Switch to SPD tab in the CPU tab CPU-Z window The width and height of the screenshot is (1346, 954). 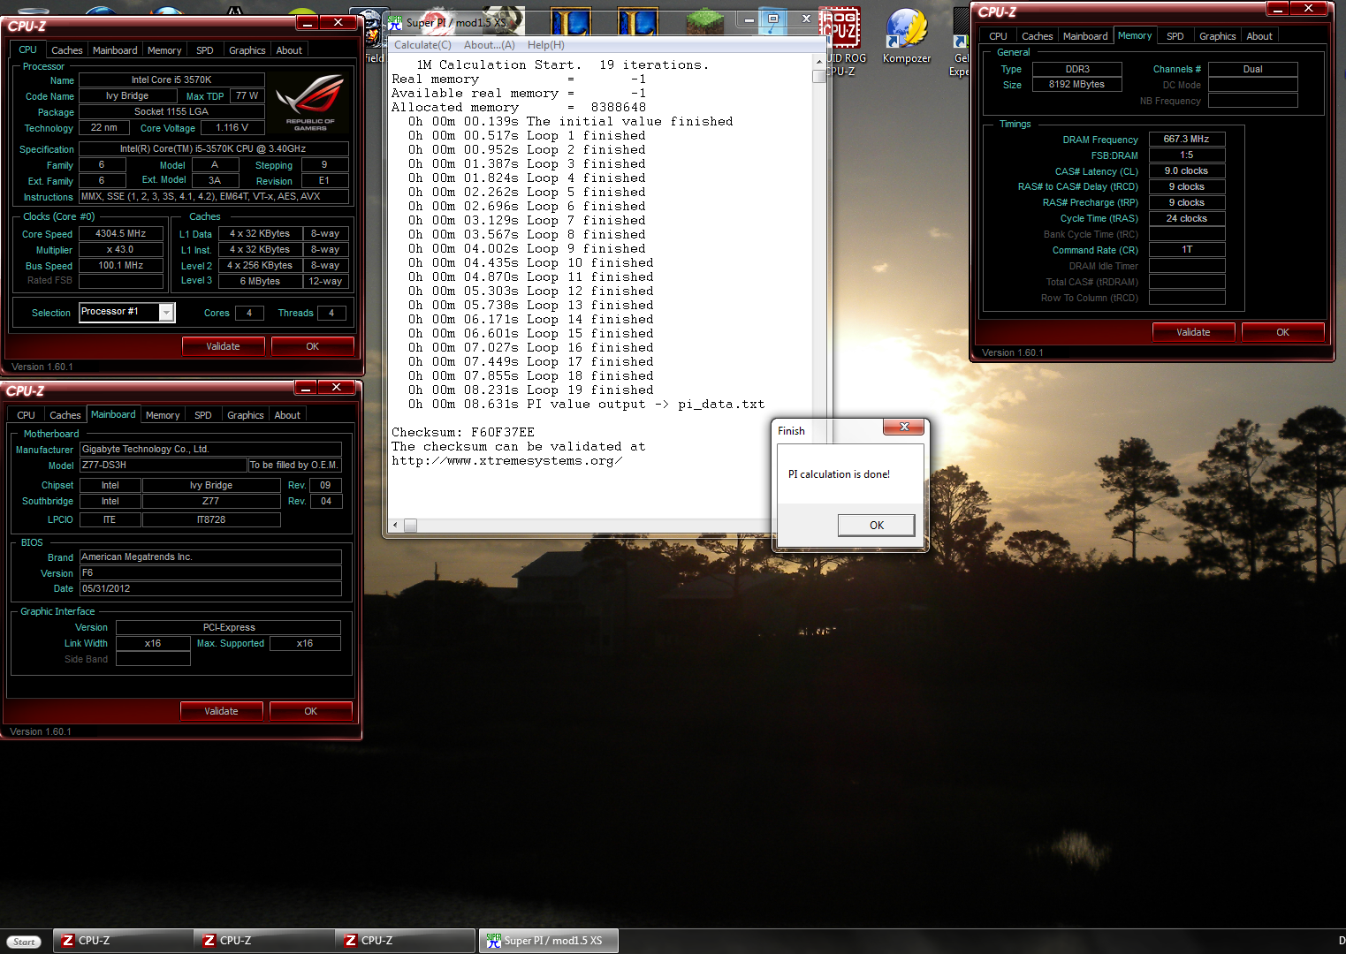205,50
